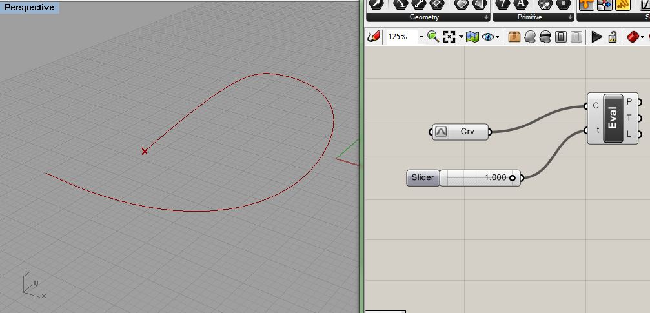The height and width of the screenshot is (313, 650).
Task: Toggle the blindfolded head preview-off mode
Action: pos(545,37)
